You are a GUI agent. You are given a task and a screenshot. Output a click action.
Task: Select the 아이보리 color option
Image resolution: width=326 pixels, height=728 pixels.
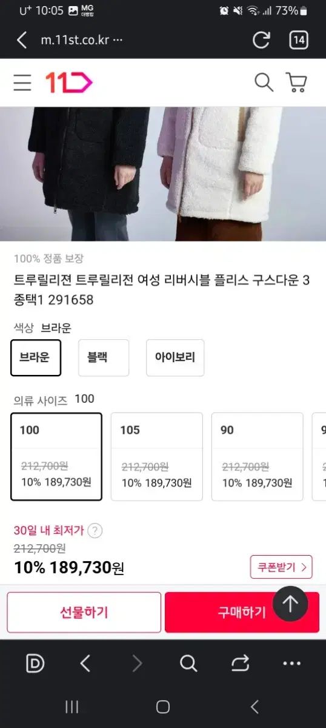175,357
